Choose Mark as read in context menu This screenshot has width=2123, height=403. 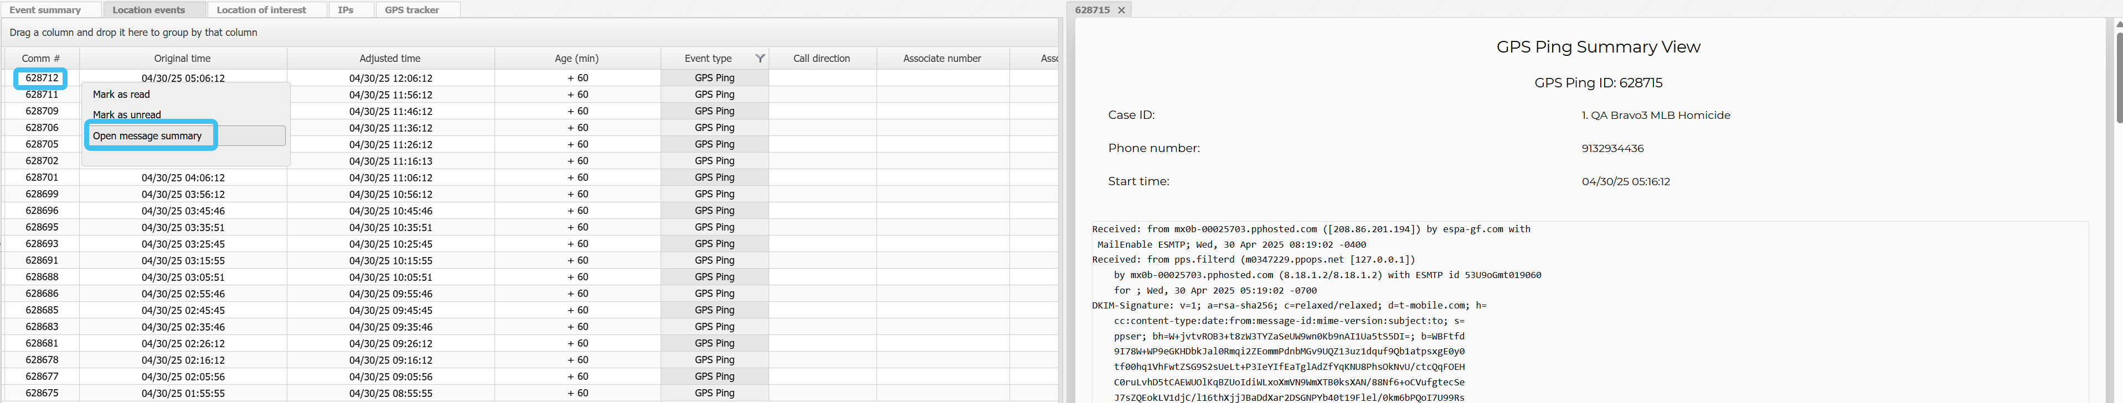[x=121, y=95]
